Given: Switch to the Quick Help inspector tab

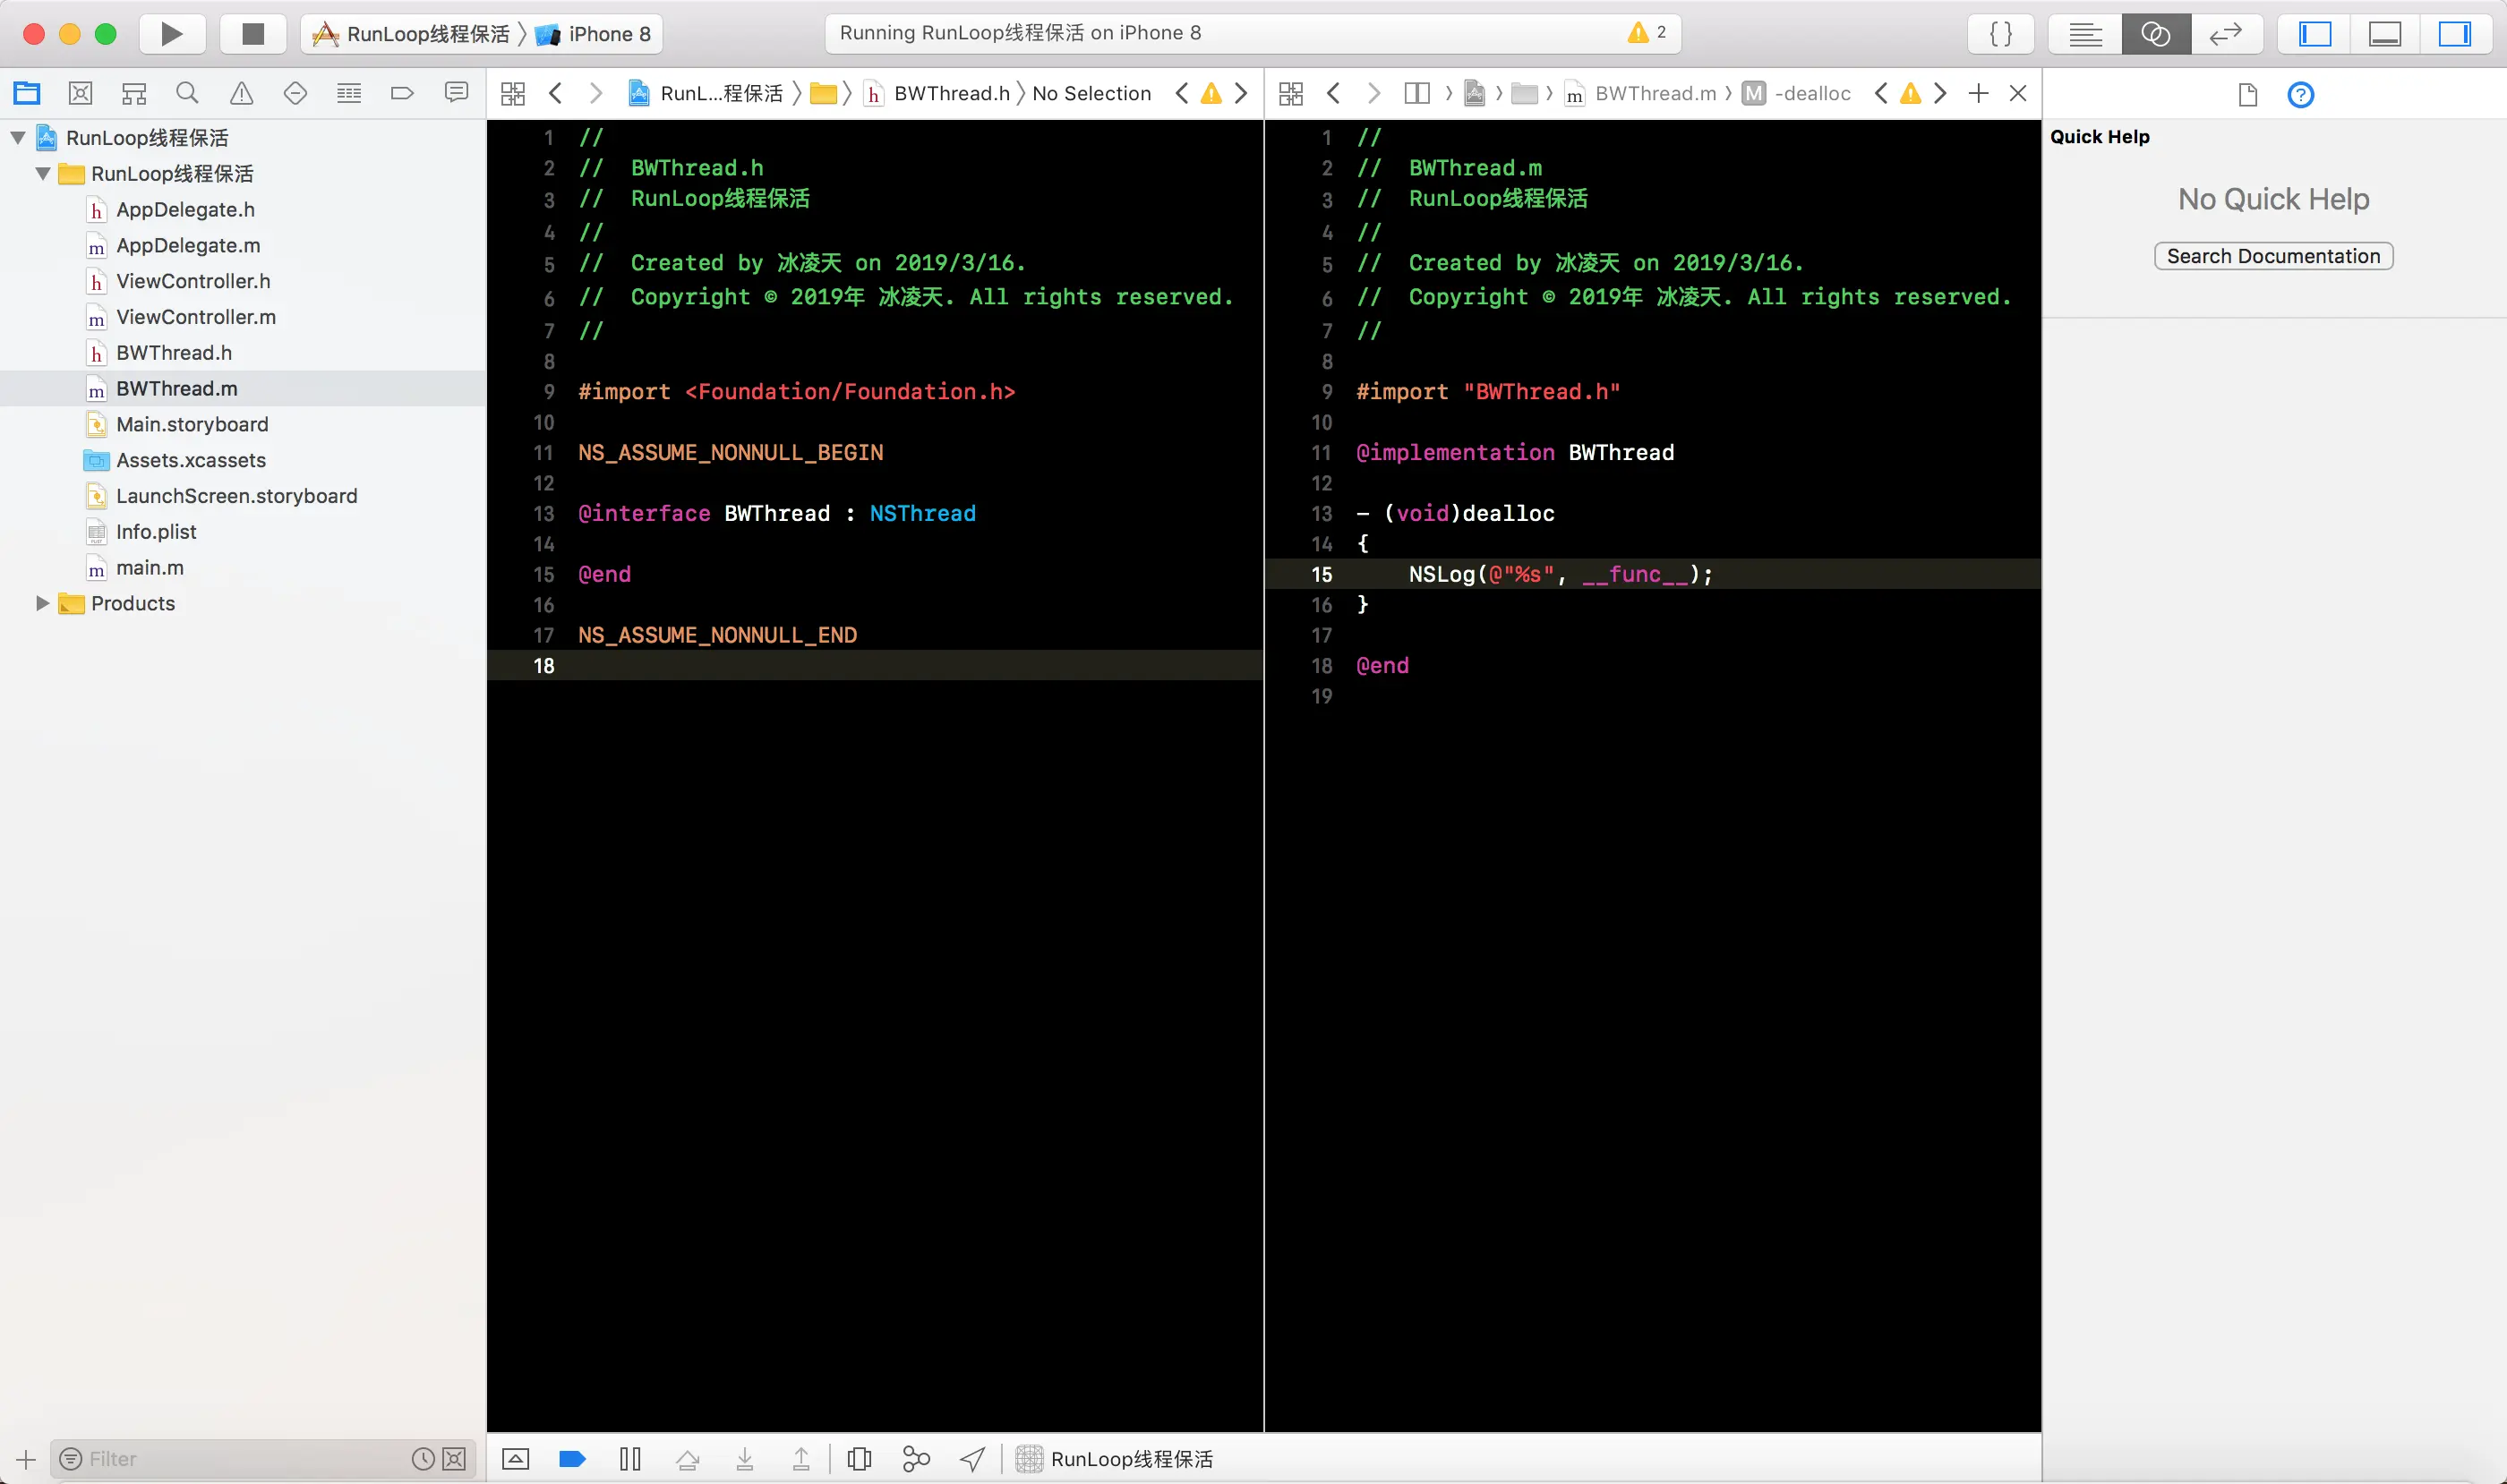Looking at the screenshot, I should pos(2300,95).
